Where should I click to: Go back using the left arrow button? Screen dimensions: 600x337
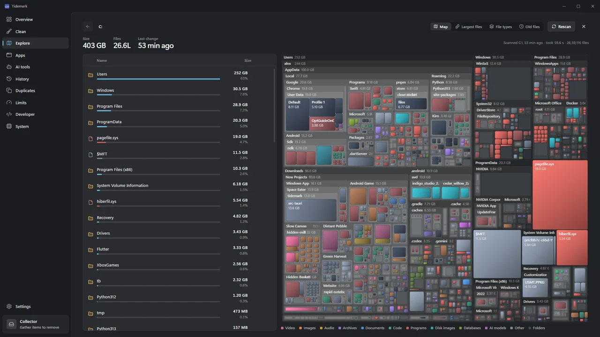pos(88,27)
